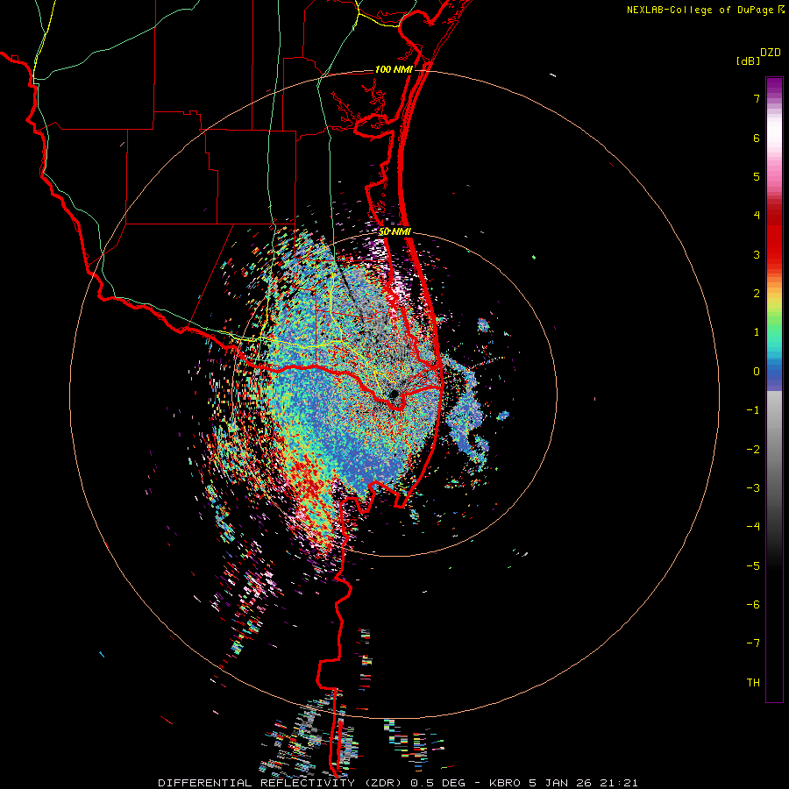Click the 4 value on the dB scale
The width and height of the screenshot is (789, 789).
click(x=757, y=216)
